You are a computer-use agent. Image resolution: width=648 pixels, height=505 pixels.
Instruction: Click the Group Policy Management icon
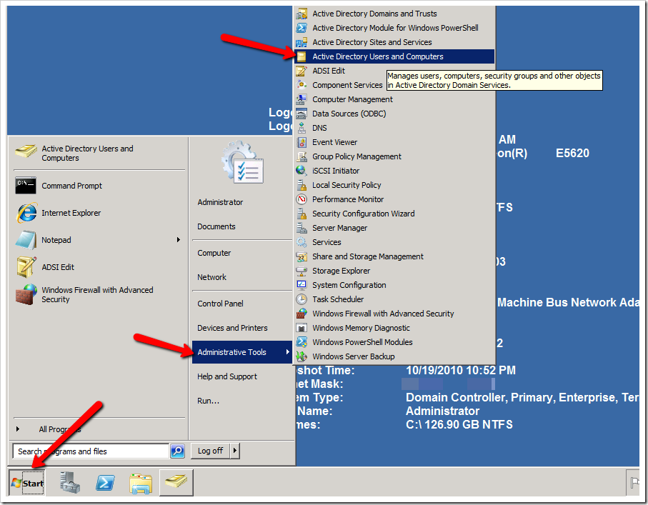pos(301,156)
